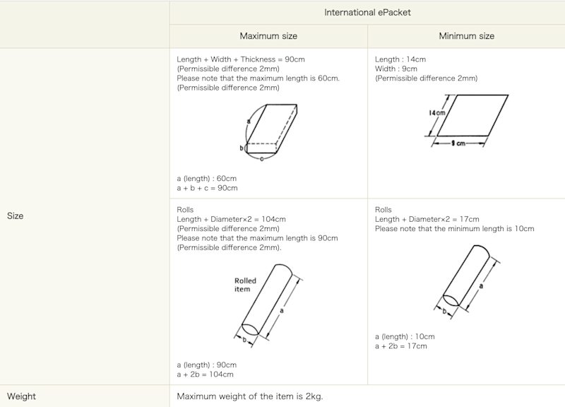Click the box diagram with a, b, c labels

pyautogui.click(x=269, y=132)
